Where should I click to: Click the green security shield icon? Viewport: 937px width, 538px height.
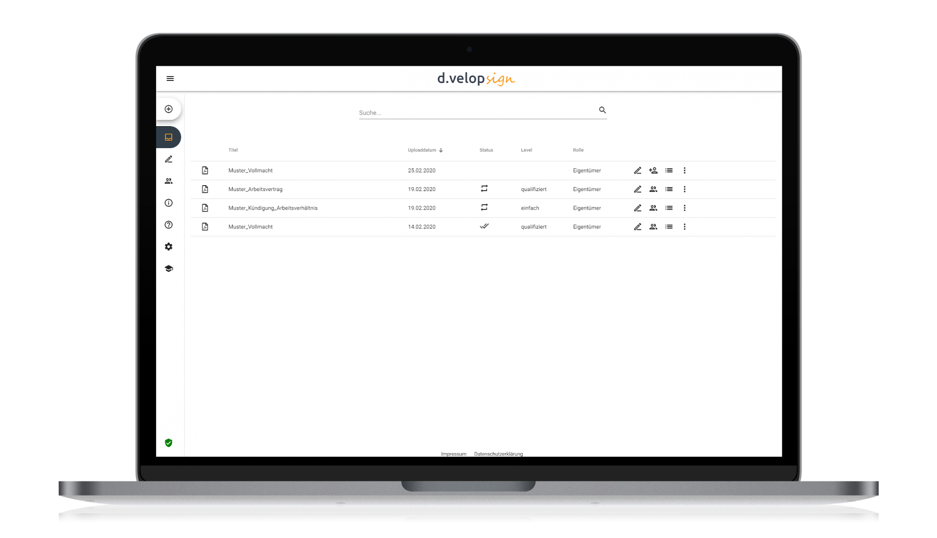[168, 443]
